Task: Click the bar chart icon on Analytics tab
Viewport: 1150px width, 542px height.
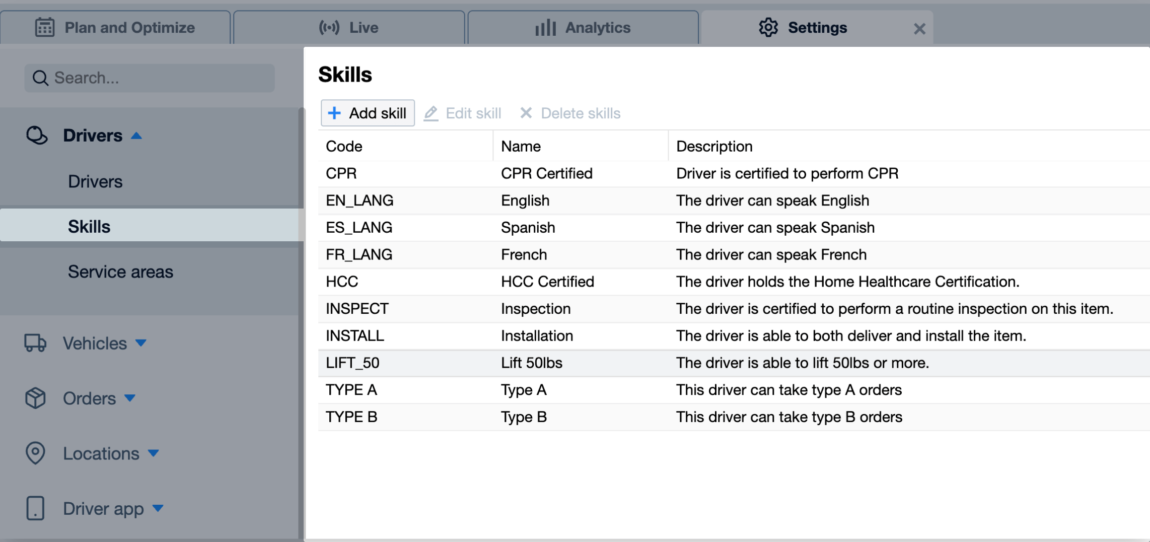Action: [x=545, y=28]
